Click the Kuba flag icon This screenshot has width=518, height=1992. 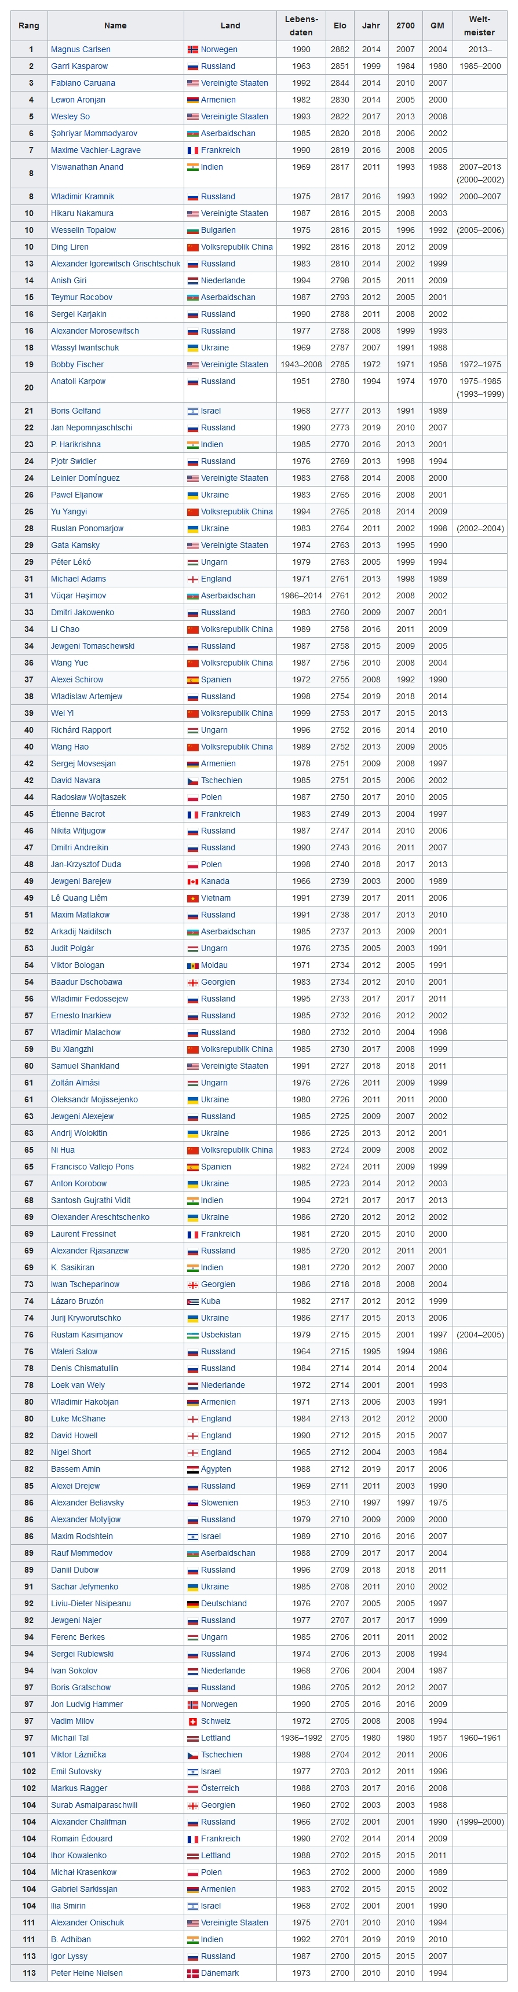coord(192,1302)
